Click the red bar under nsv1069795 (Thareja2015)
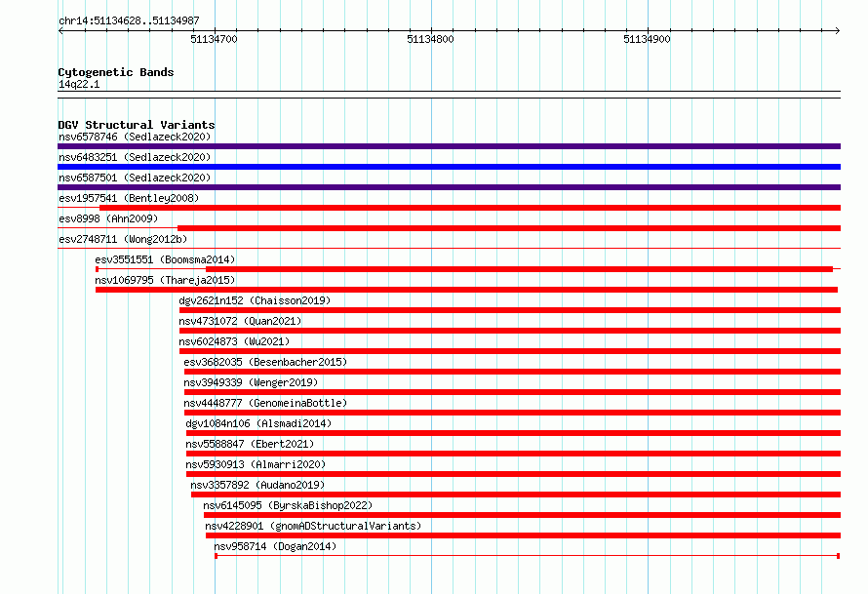This screenshot has width=868, height=594. 466,290
